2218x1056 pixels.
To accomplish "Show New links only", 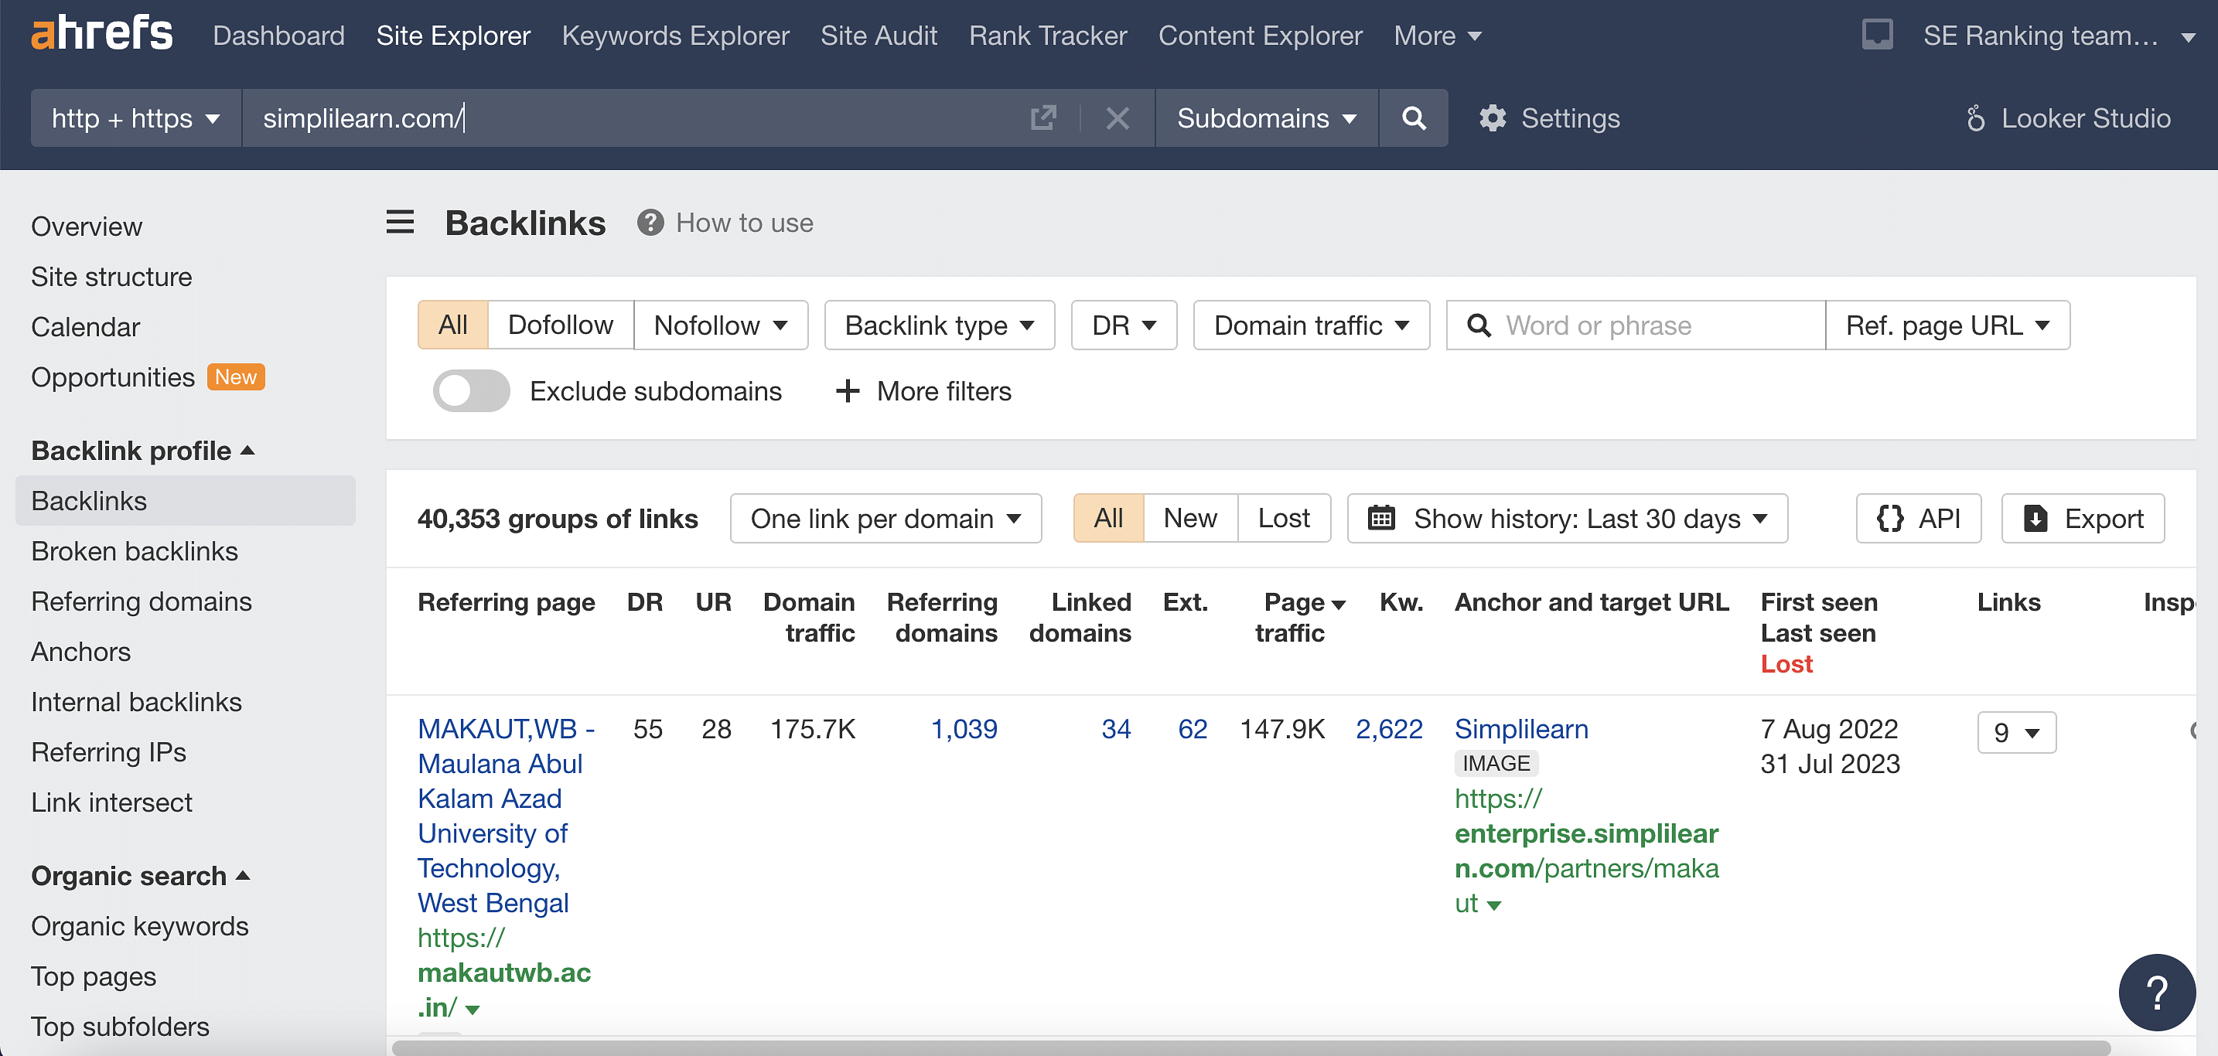I will coord(1190,518).
